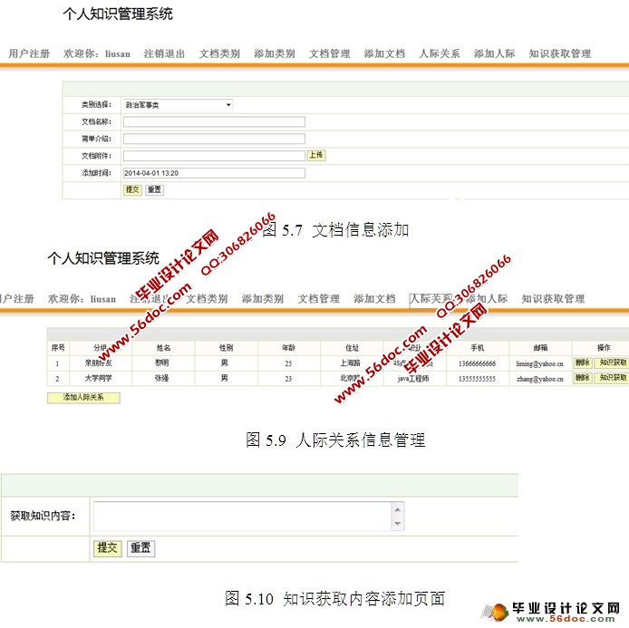Open 知识获取管理 in the top navigation bar
629x628 pixels.
click(559, 53)
